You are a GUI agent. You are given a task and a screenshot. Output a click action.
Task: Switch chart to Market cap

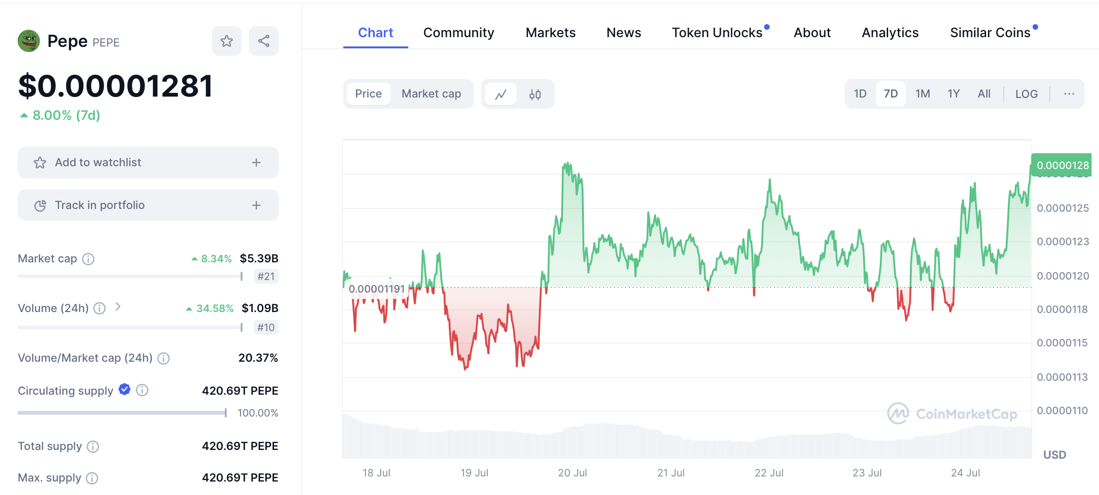click(431, 94)
